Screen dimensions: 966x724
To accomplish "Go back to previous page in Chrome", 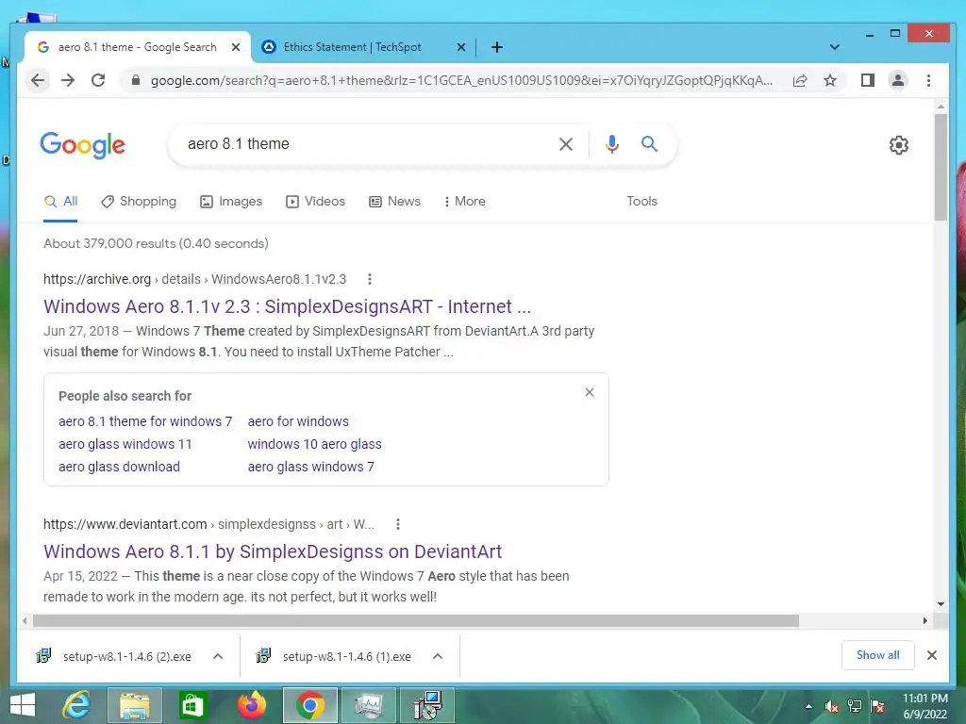I will coord(38,81).
